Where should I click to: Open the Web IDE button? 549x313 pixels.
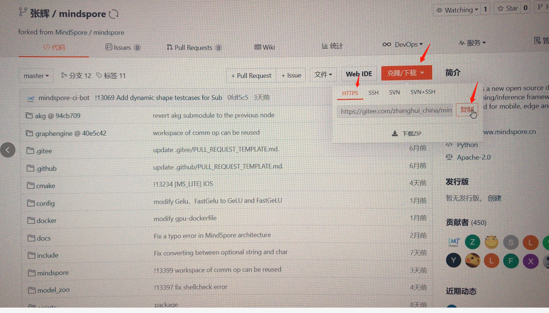pyautogui.click(x=359, y=74)
